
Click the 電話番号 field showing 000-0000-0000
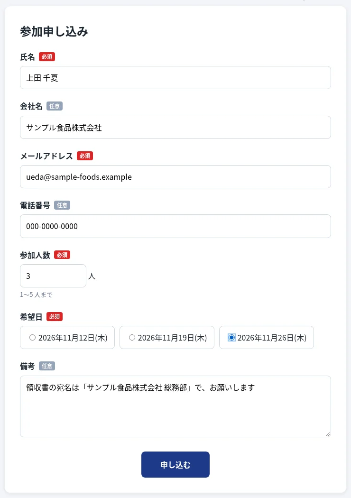(x=175, y=226)
